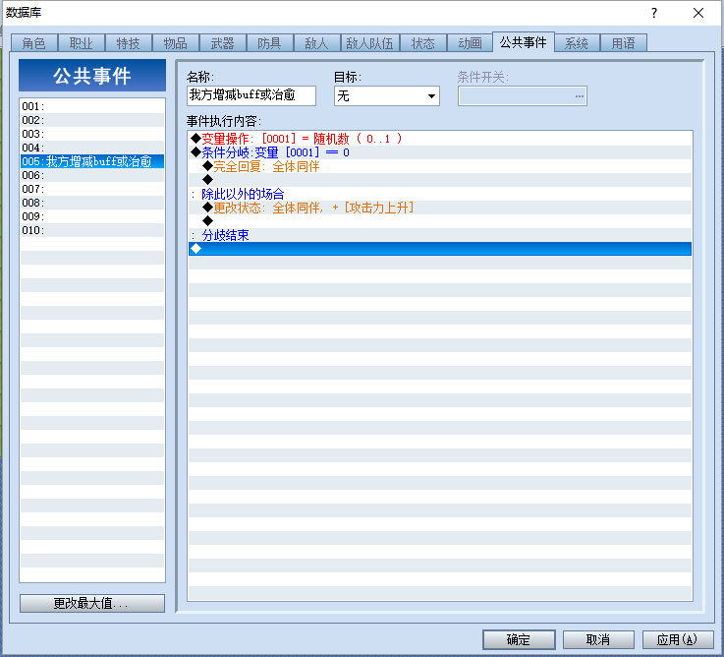Image resolution: width=724 pixels, height=657 pixels.
Task: Select common event 007 in the list
Action: (92, 189)
